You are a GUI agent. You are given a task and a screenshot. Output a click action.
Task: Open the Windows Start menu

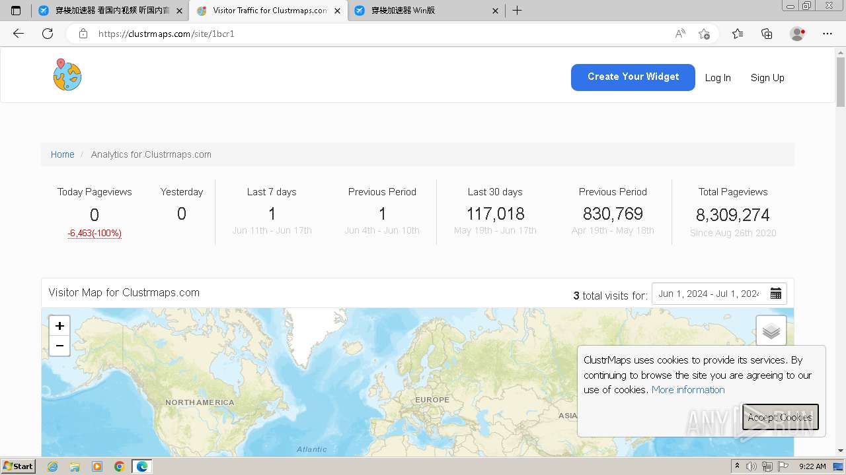18,466
